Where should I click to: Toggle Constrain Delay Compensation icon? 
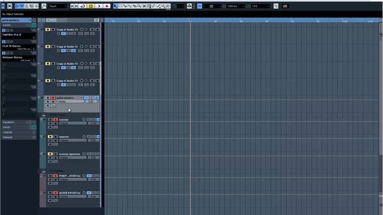tap(10, 6)
